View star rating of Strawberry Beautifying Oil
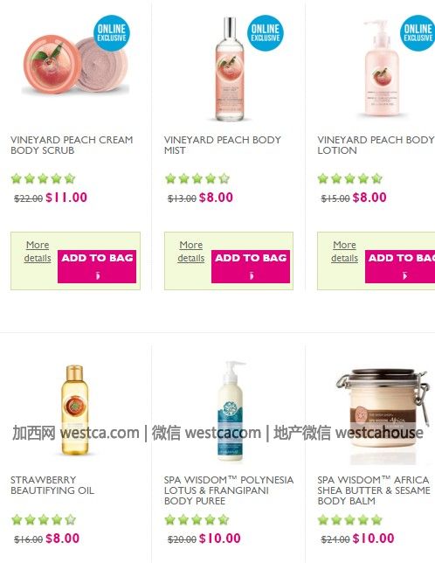The height and width of the screenshot is (563, 435). pos(44,519)
